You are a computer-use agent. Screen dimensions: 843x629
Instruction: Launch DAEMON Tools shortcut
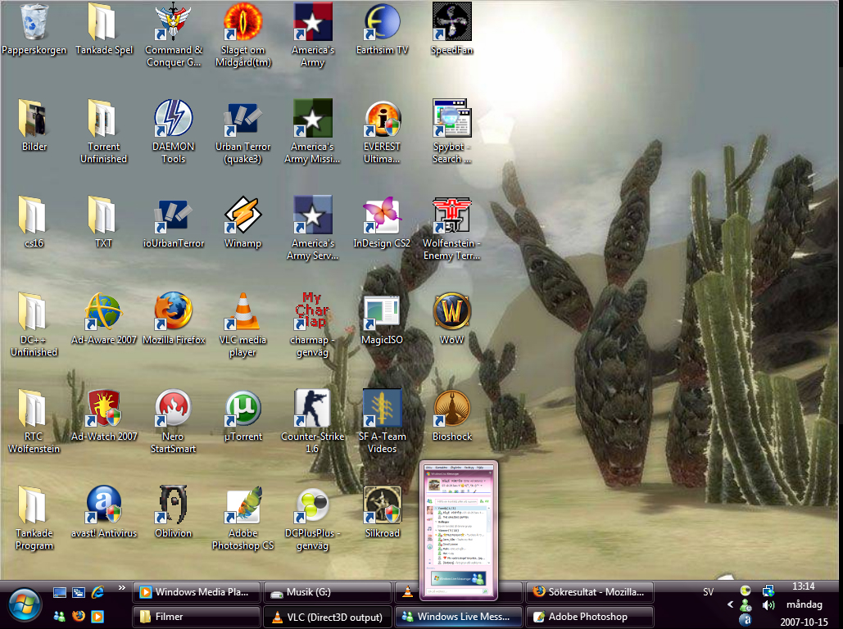coord(174,119)
